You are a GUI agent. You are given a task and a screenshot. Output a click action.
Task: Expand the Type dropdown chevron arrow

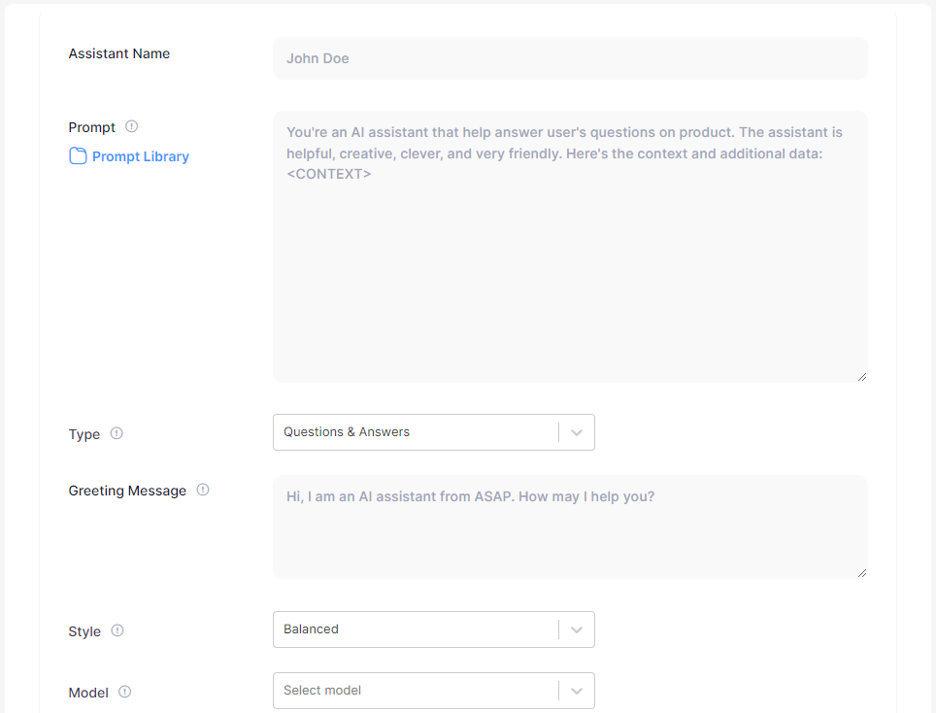(577, 433)
